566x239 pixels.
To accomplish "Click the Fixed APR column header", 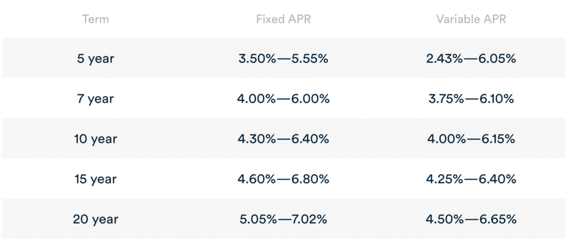I will coord(283,19).
